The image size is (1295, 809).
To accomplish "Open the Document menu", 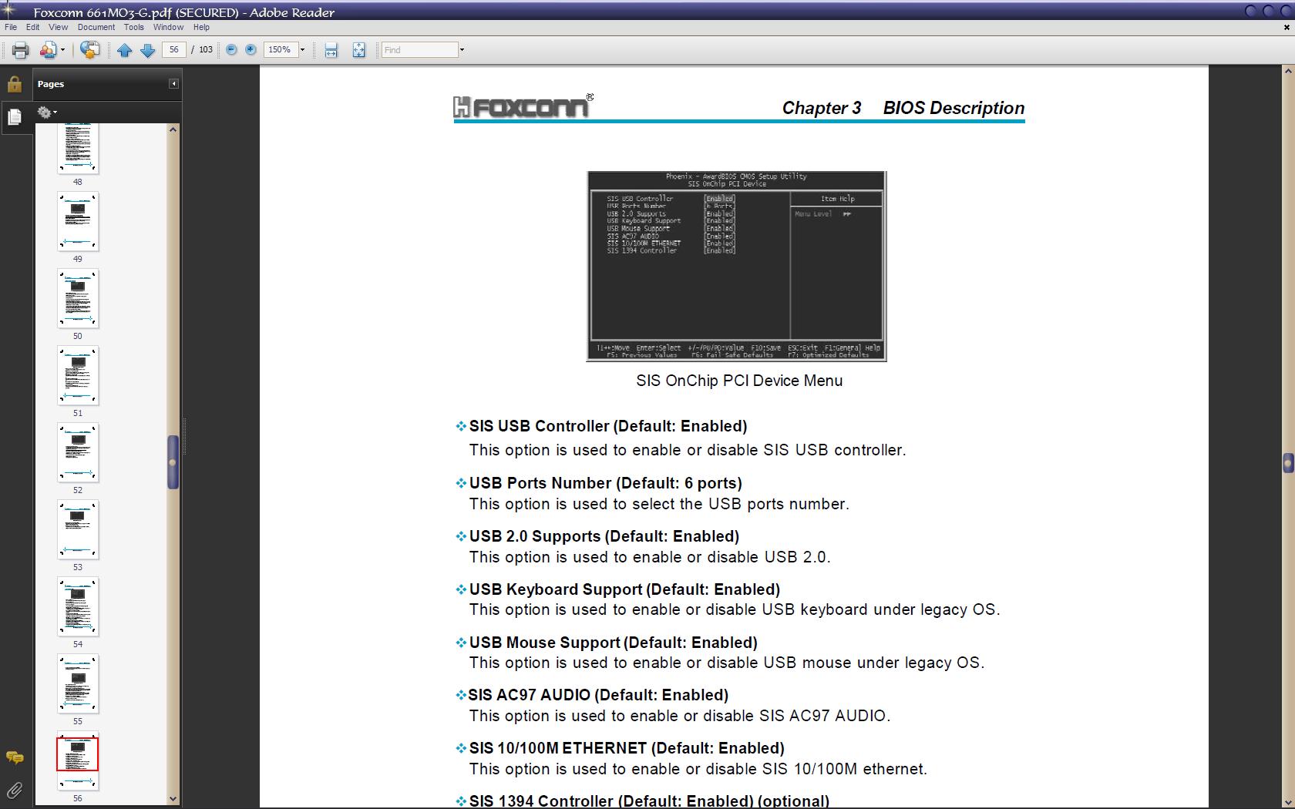I will (x=96, y=27).
